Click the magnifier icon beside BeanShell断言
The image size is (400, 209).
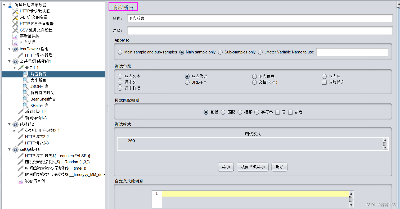(26, 99)
